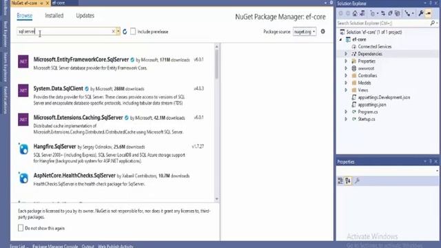Open the Output bottom tab
441x248 pixels.
[88, 246]
